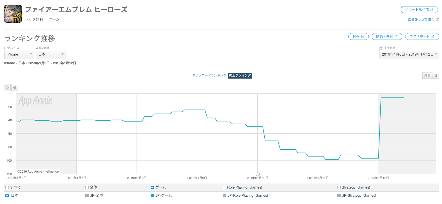Open the iOS Storeで開く link
Viewport: 442px width, 204px height.
point(421,19)
